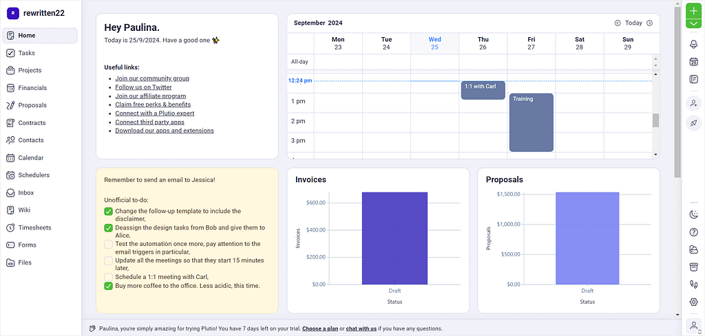Open the Training event on Friday
The image size is (705, 336).
[531, 122]
